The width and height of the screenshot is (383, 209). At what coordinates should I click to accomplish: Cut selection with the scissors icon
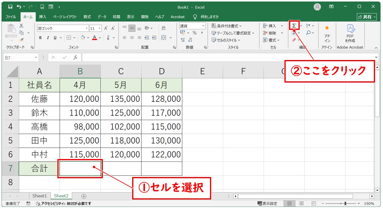point(21,26)
